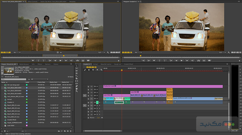Open Source monitor 1/2 resolution dropdown
Viewport: 242px width, 135px height.
102,53
